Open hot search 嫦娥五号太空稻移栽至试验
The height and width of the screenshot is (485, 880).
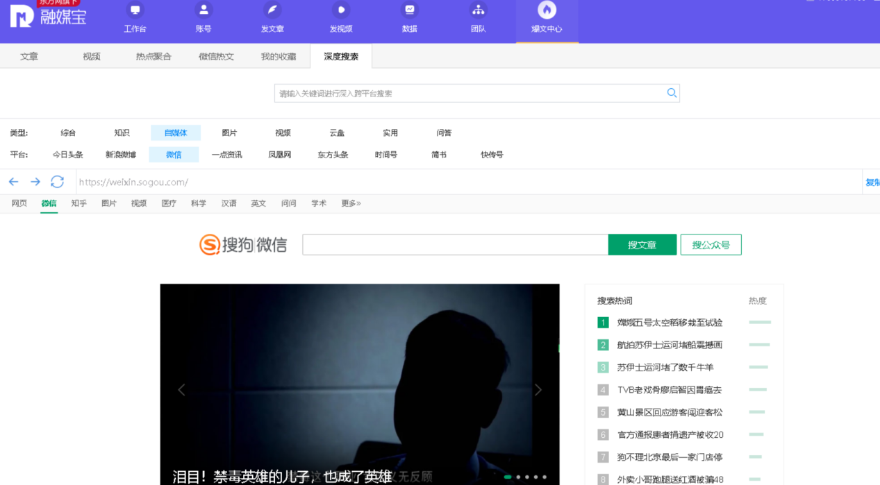pos(670,323)
